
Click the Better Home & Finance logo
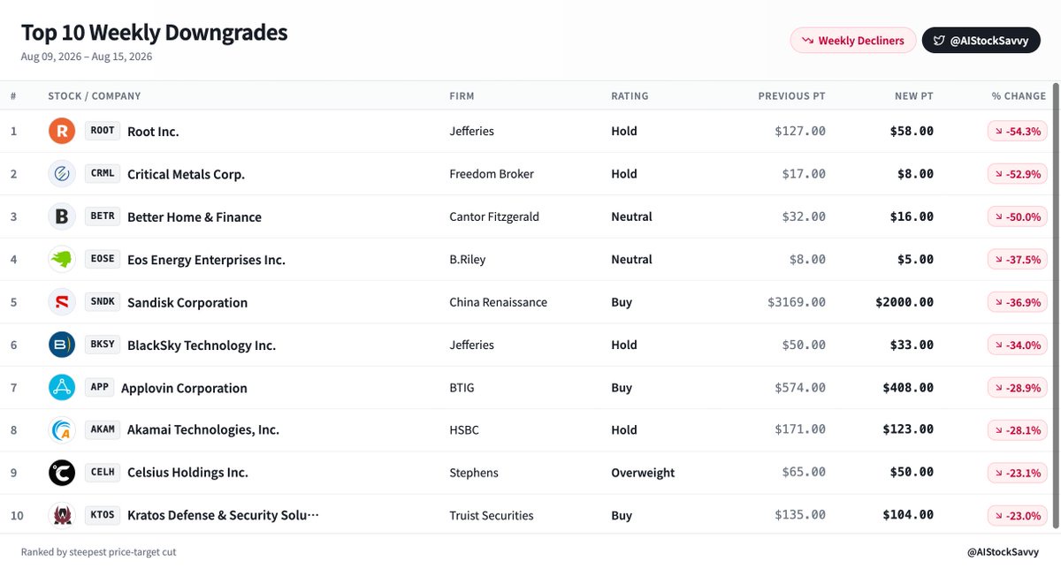pyautogui.click(x=62, y=216)
